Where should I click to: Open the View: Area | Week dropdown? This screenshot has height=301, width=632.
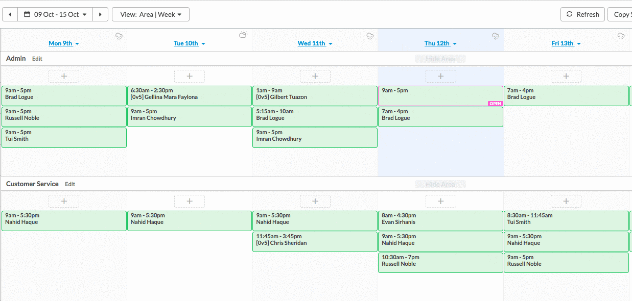[x=151, y=14]
